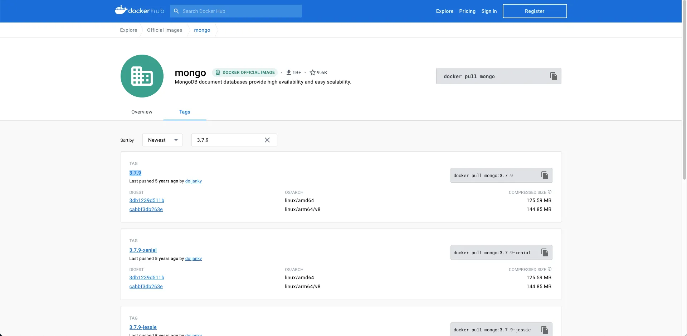Switch to the Overview tab

click(142, 112)
